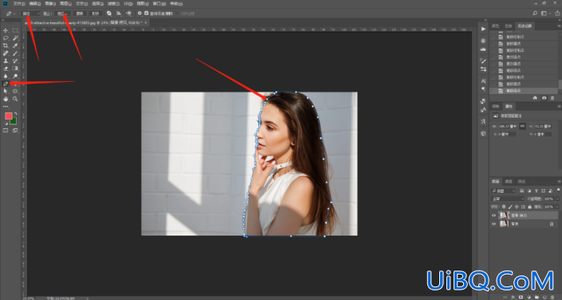This screenshot has width=562, height=300.
Task: Toggle layer filtering switch in Layers panel
Action: (x=559, y=190)
